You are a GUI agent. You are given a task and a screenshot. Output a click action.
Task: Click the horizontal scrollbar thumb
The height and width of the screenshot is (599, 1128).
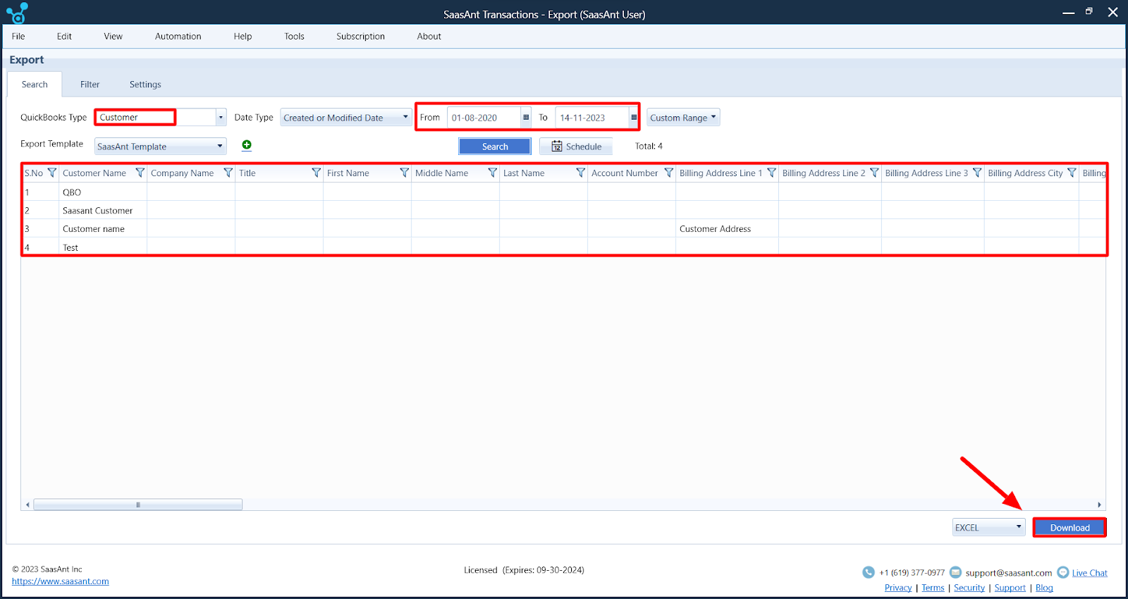pos(138,505)
